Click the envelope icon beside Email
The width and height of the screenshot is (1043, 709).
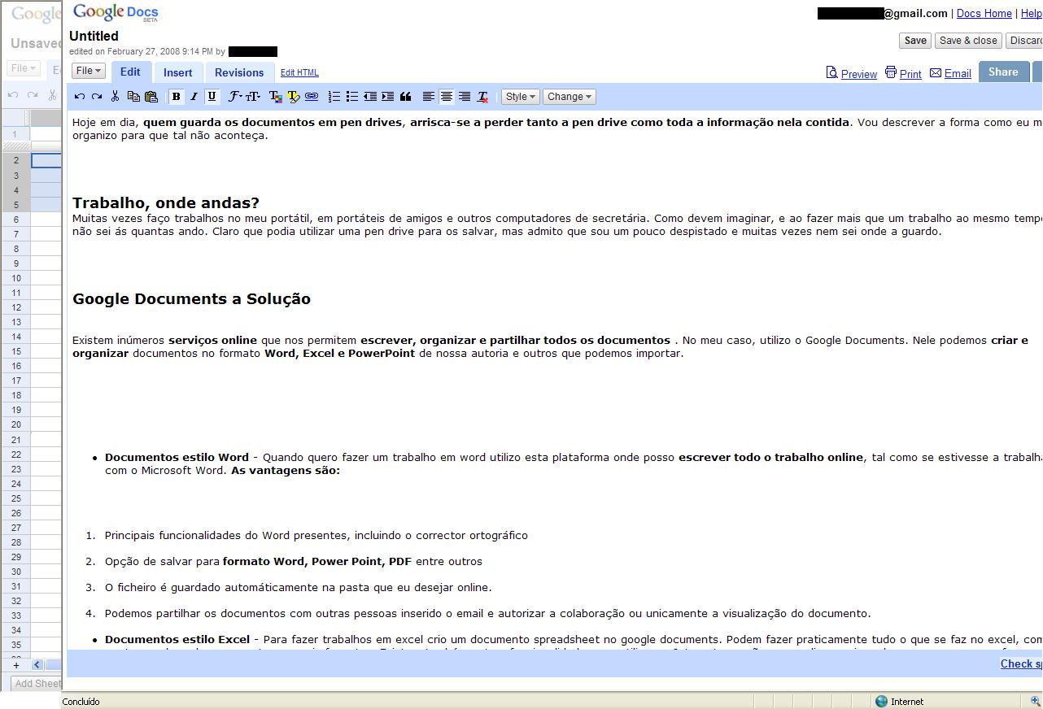click(x=936, y=73)
